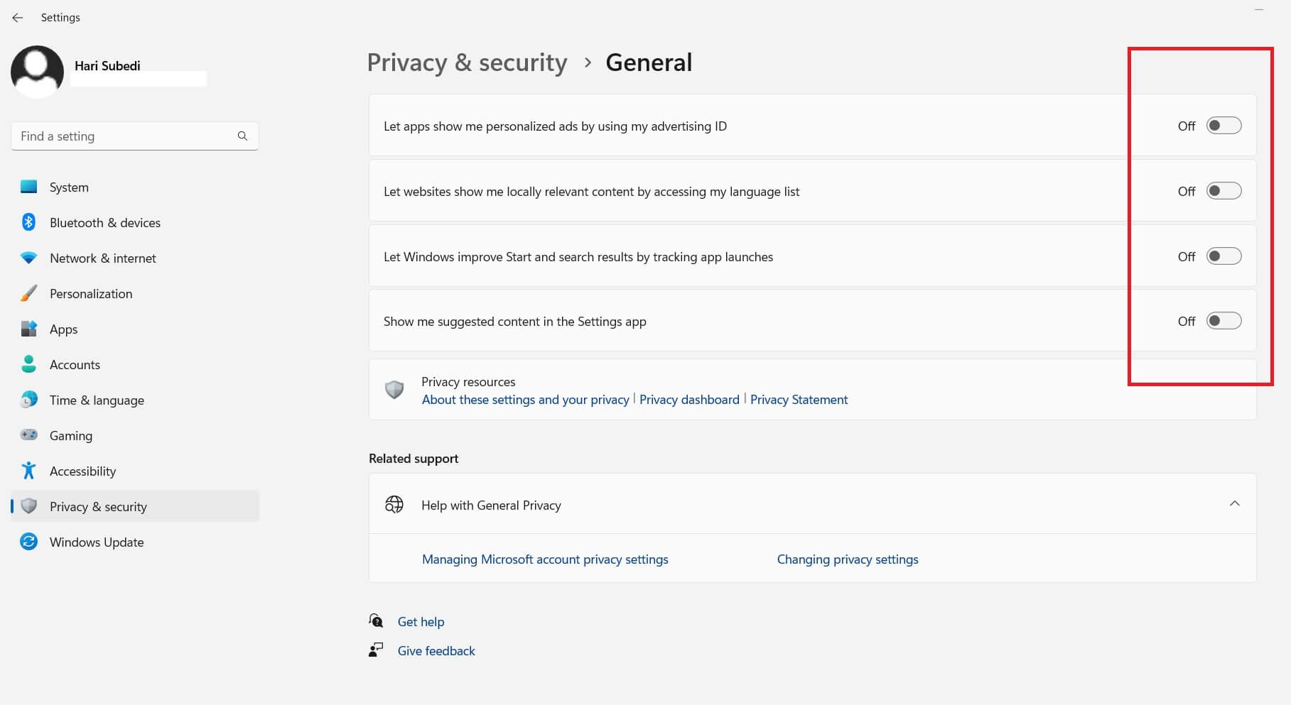
Task: Click the Give feedback link
Action: coord(436,650)
